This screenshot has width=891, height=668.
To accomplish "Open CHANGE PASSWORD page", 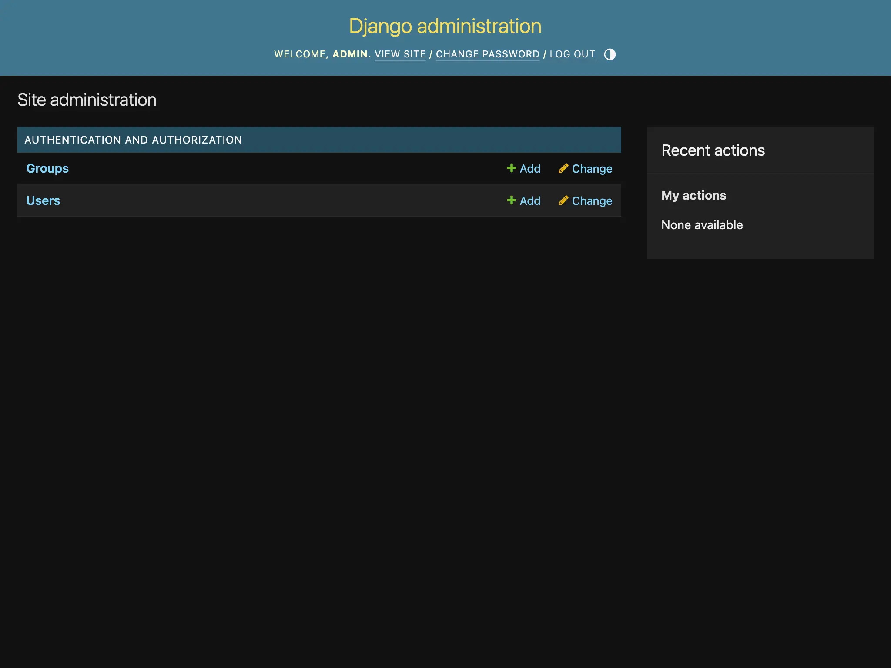I will [x=487, y=54].
